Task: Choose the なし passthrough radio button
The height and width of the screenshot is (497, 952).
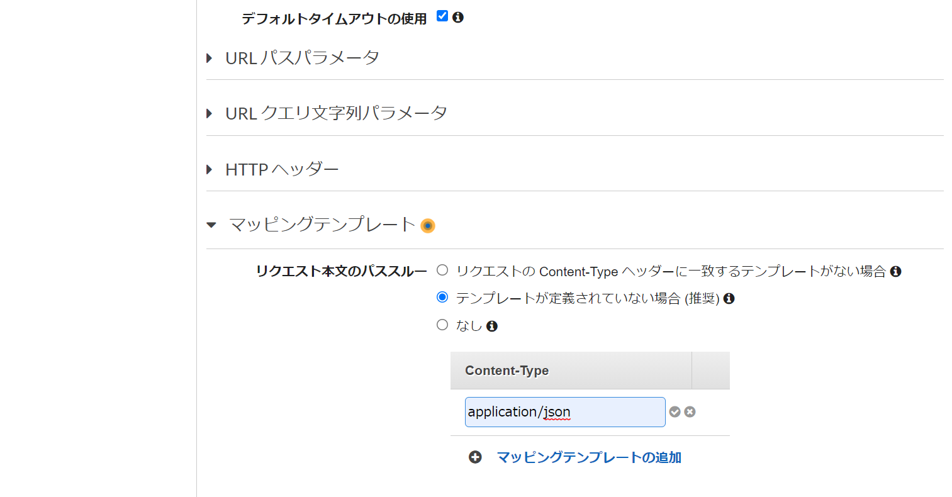Action: pyautogui.click(x=442, y=325)
